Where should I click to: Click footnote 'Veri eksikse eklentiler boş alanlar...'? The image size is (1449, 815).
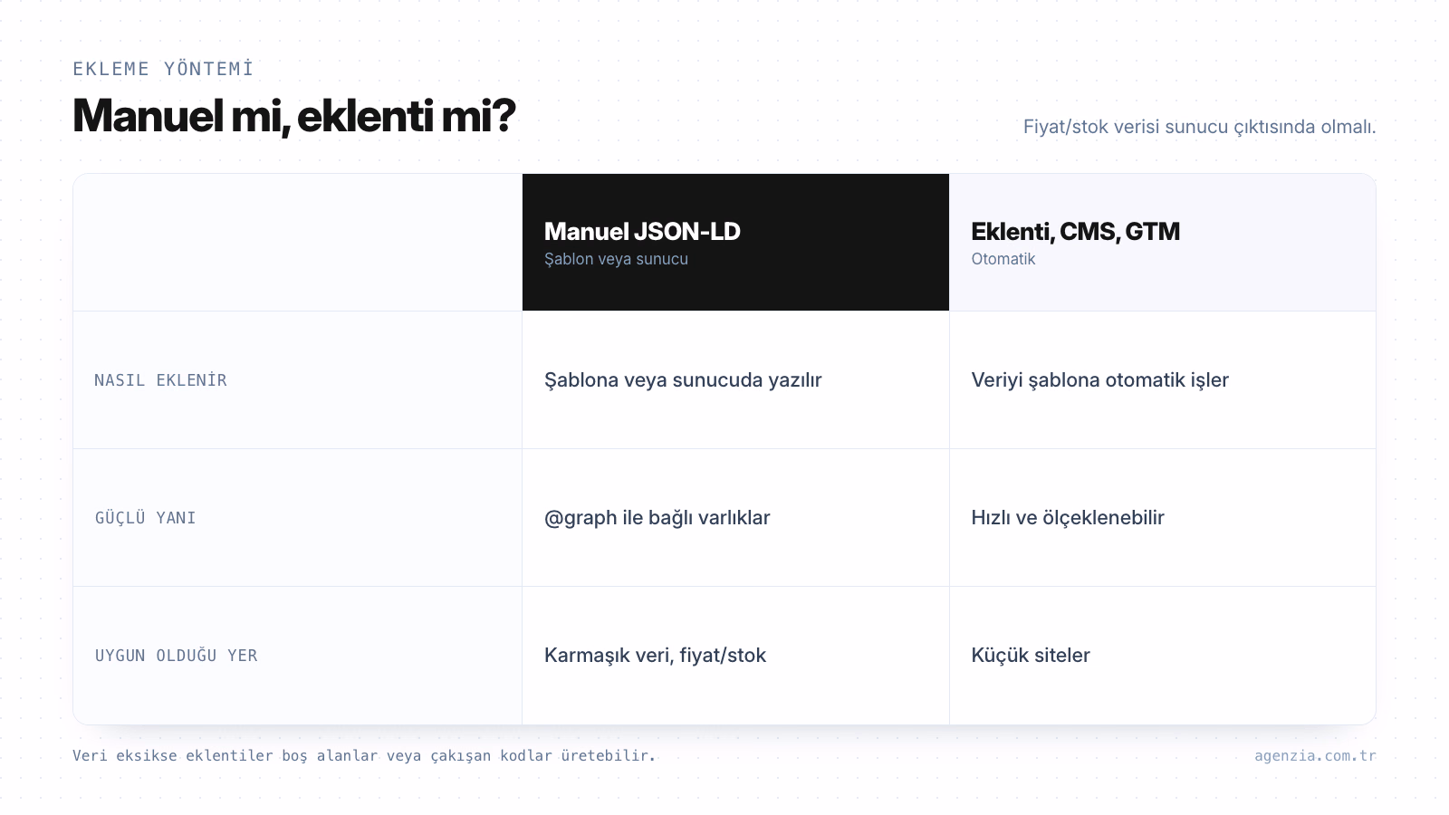pyautogui.click(x=364, y=755)
